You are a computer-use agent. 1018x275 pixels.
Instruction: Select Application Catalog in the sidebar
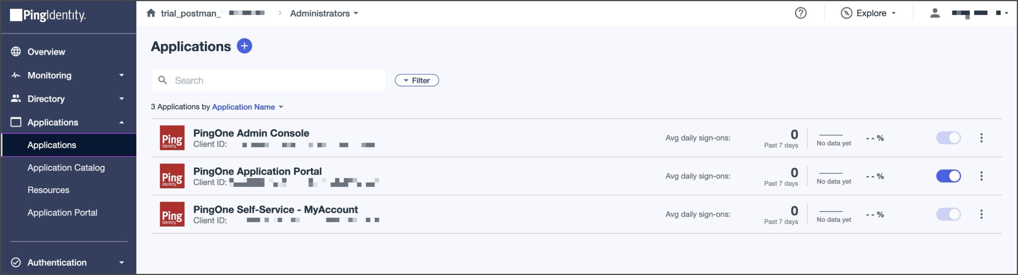pos(66,168)
